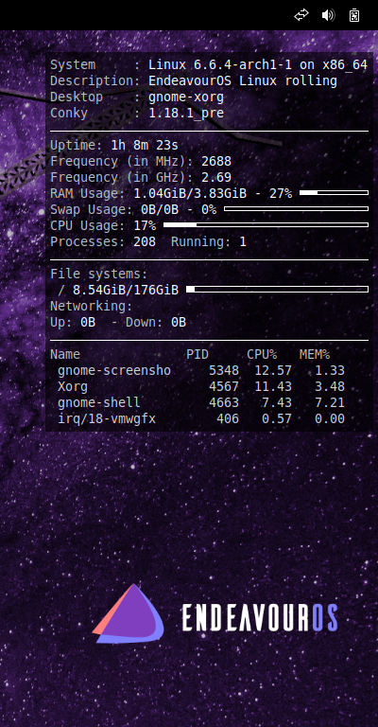Click CPU value '12.57' for gnome-screensho
Viewport: 378px width, 727px height.
(273, 370)
